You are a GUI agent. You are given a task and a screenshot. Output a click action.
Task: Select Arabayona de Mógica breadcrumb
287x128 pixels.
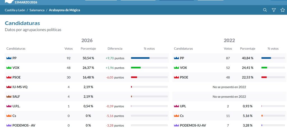(64, 10)
